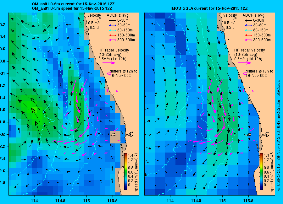
Task: Click longitude label 114 under right map
Action: pos(170,201)
